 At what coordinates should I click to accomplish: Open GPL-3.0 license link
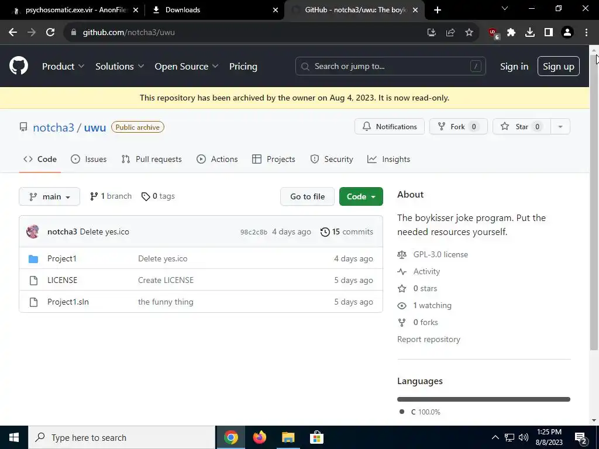click(x=440, y=254)
